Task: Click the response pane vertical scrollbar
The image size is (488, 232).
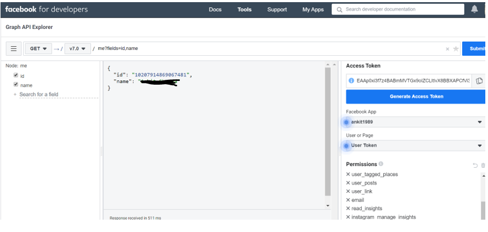Action: (327, 132)
